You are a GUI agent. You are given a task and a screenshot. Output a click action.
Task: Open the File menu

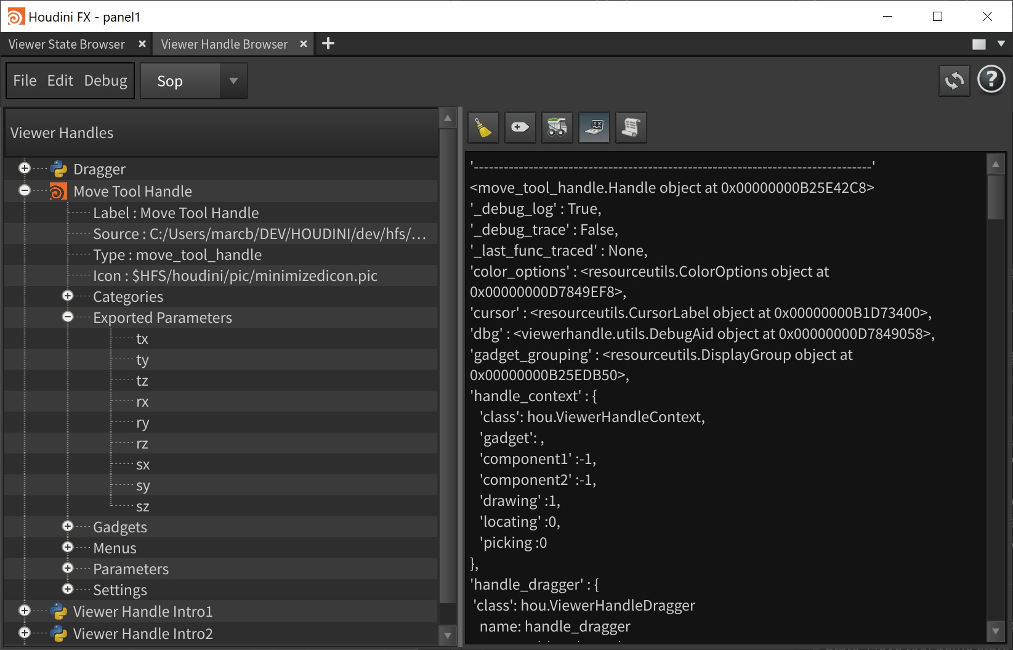tap(25, 81)
